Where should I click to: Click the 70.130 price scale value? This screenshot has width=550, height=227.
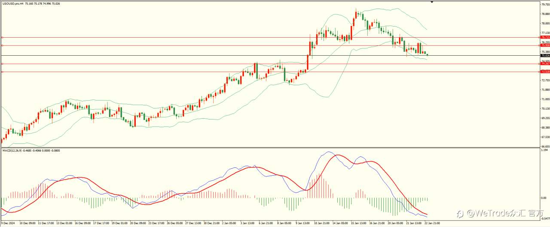[545, 108]
